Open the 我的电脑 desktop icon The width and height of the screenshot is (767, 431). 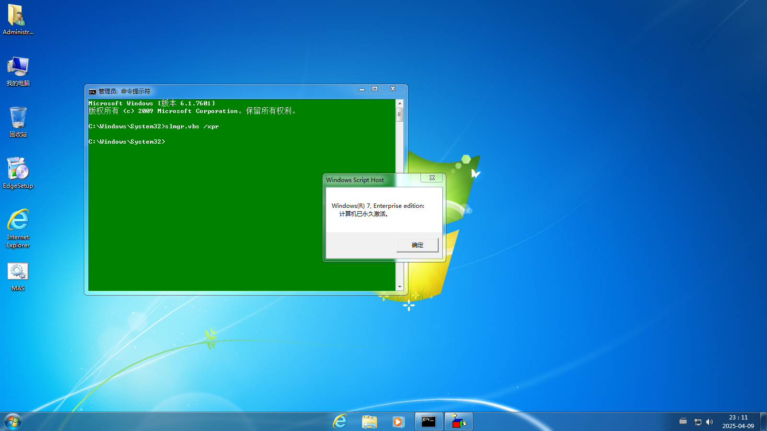pos(18,71)
